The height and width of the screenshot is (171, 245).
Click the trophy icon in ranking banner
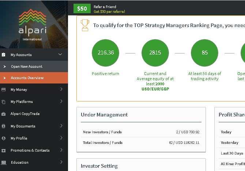(85, 25)
